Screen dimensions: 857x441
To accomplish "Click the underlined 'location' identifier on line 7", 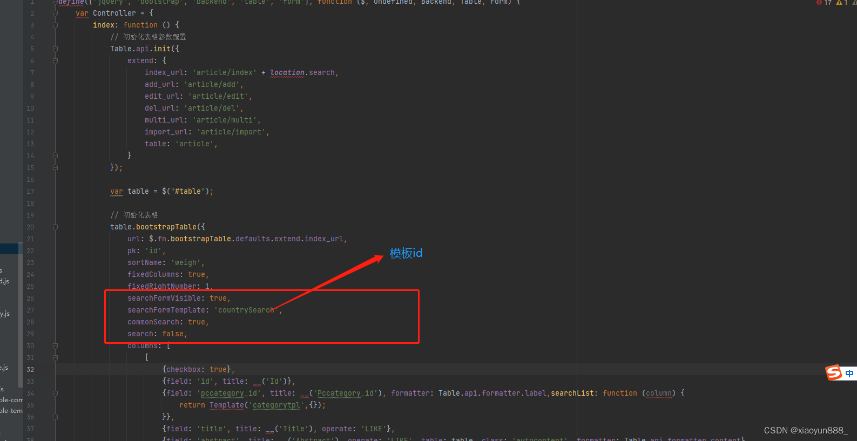I will pyautogui.click(x=287, y=72).
